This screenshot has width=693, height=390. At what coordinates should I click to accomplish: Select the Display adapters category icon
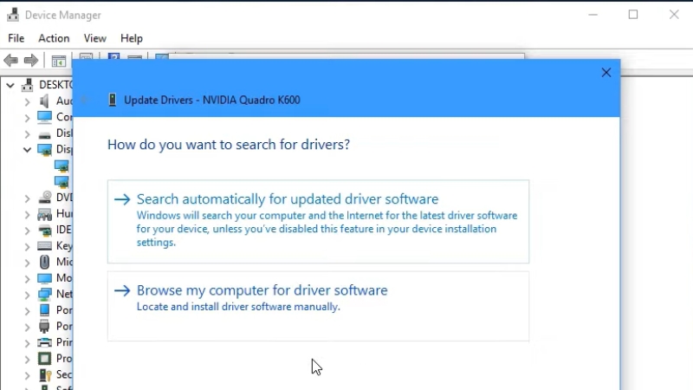tap(44, 149)
